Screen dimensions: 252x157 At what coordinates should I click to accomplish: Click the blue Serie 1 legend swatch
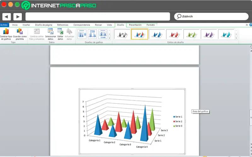coord(174,117)
